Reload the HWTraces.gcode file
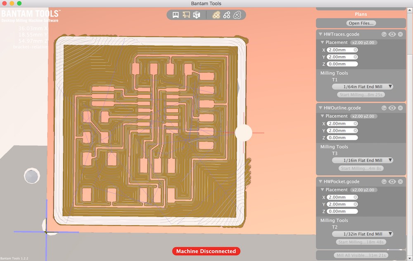This screenshot has width=413, height=261. point(384,34)
